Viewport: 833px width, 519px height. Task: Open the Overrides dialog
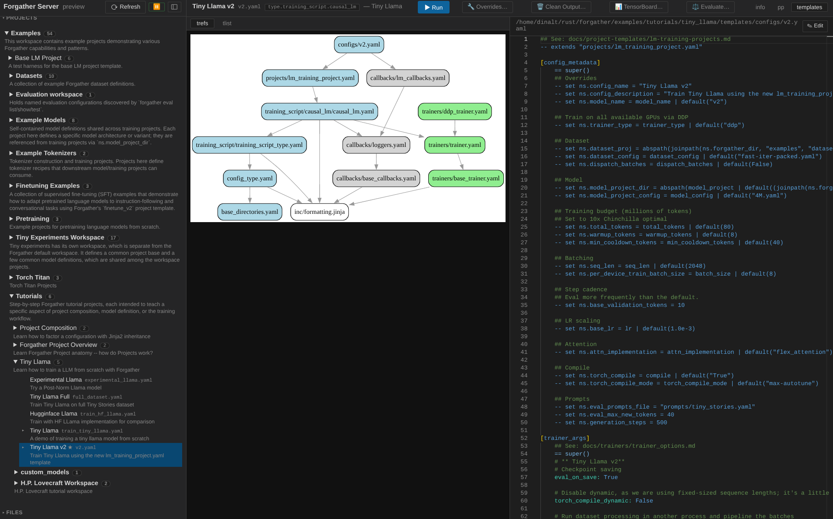pos(487,7)
